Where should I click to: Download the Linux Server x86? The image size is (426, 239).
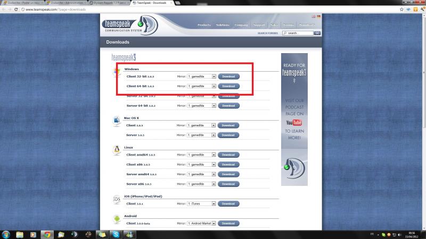228,184
